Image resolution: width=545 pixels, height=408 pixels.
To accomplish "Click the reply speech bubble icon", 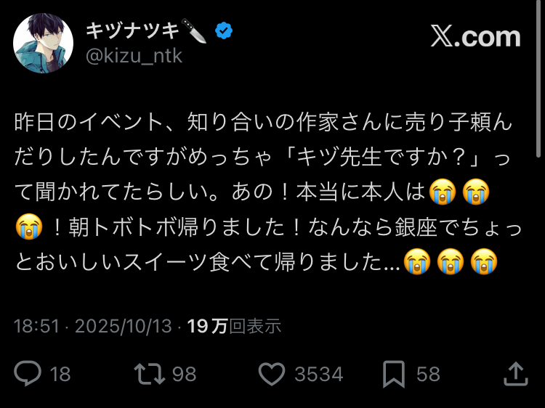I will pyautogui.click(x=28, y=373).
